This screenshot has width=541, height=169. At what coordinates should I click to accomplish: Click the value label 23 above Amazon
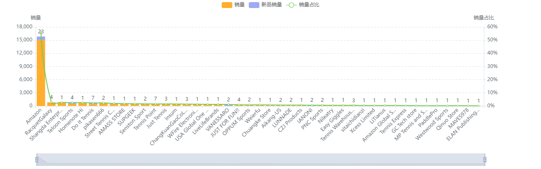point(41,32)
